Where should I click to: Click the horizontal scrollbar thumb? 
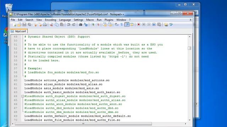(x=83, y=124)
